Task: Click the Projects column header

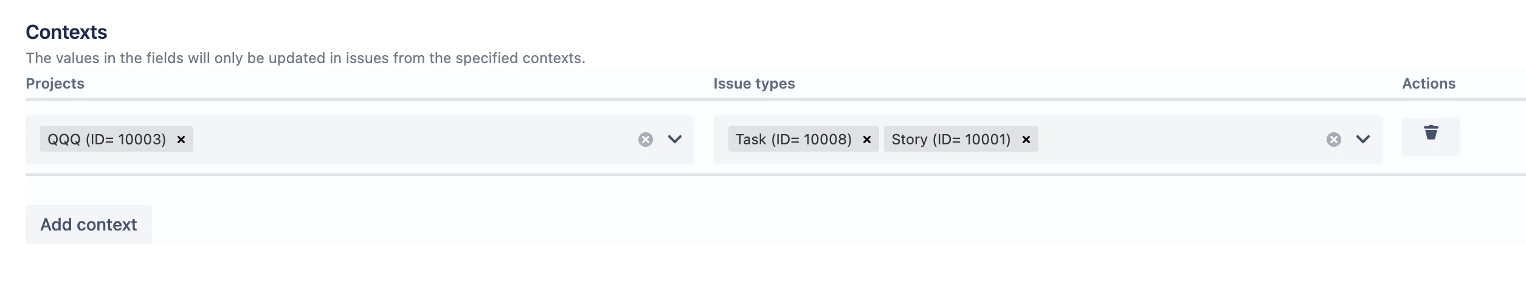Action: 55,84
